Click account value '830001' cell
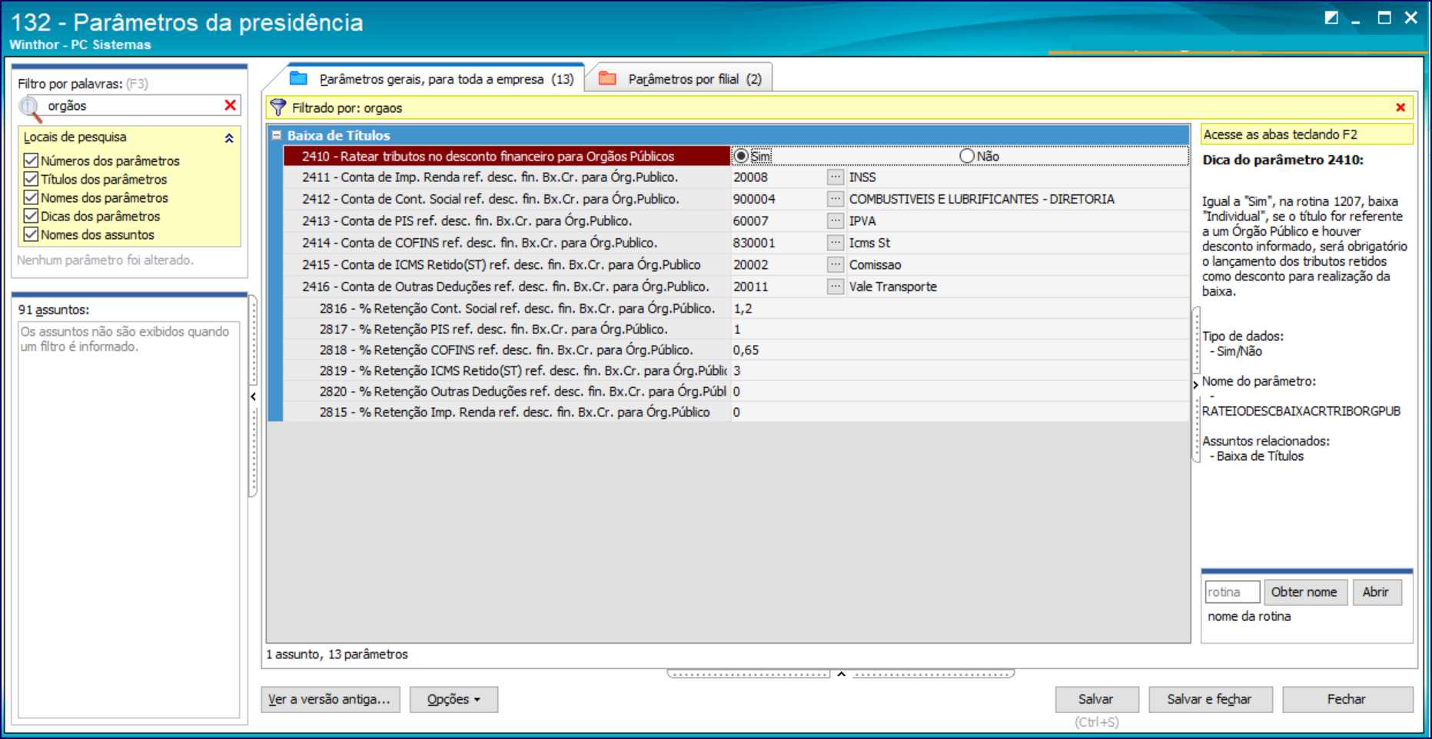 coord(779,243)
